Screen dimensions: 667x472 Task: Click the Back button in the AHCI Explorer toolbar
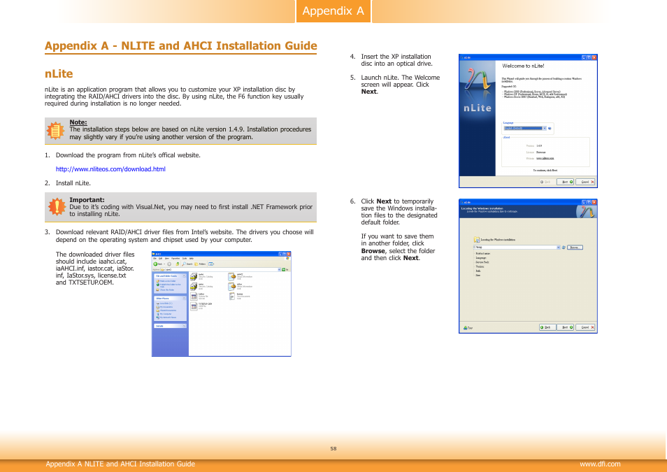click(x=158, y=264)
